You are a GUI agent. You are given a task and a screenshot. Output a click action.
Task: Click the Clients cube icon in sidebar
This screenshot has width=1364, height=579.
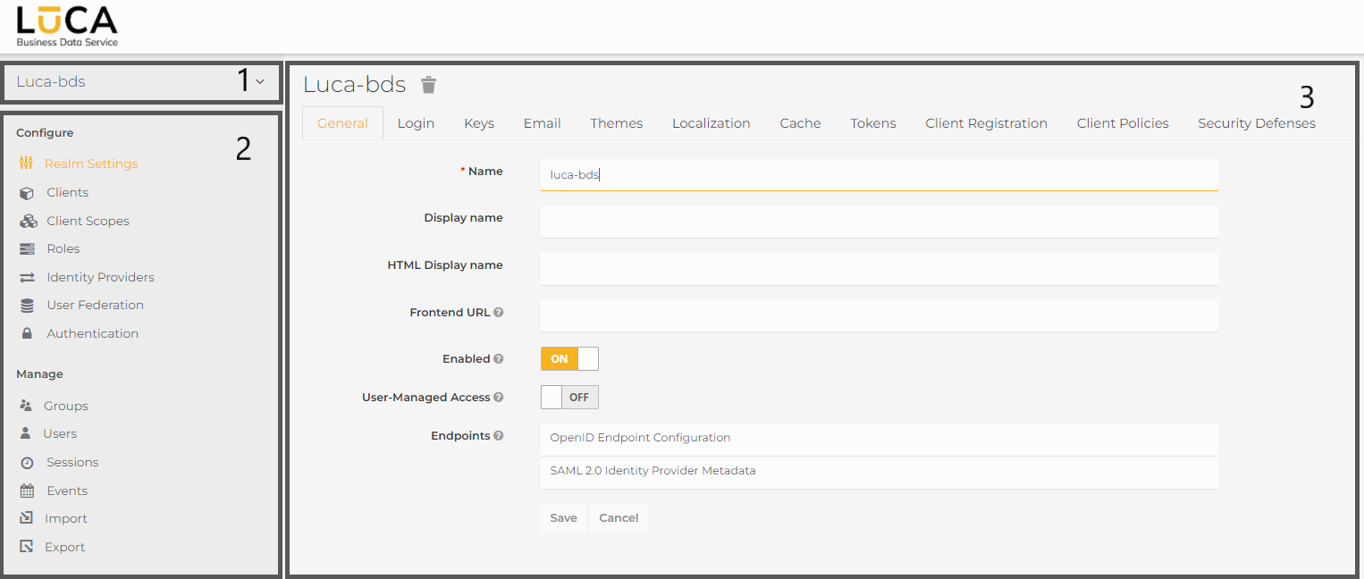[x=28, y=193]
